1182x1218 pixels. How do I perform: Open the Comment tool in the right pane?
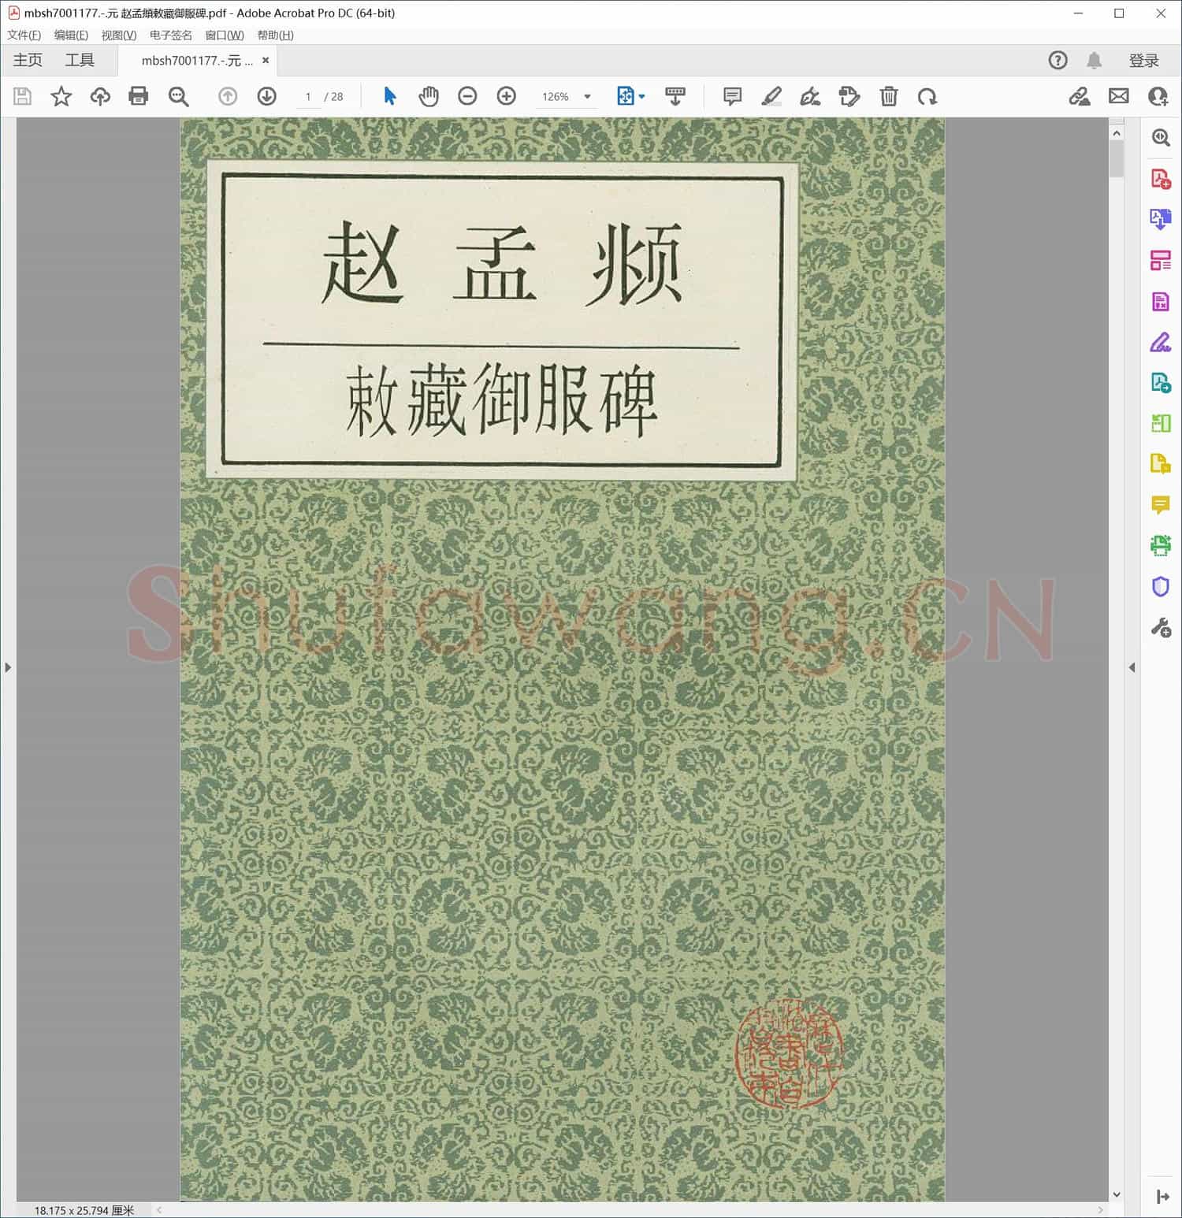point(1160,505)
